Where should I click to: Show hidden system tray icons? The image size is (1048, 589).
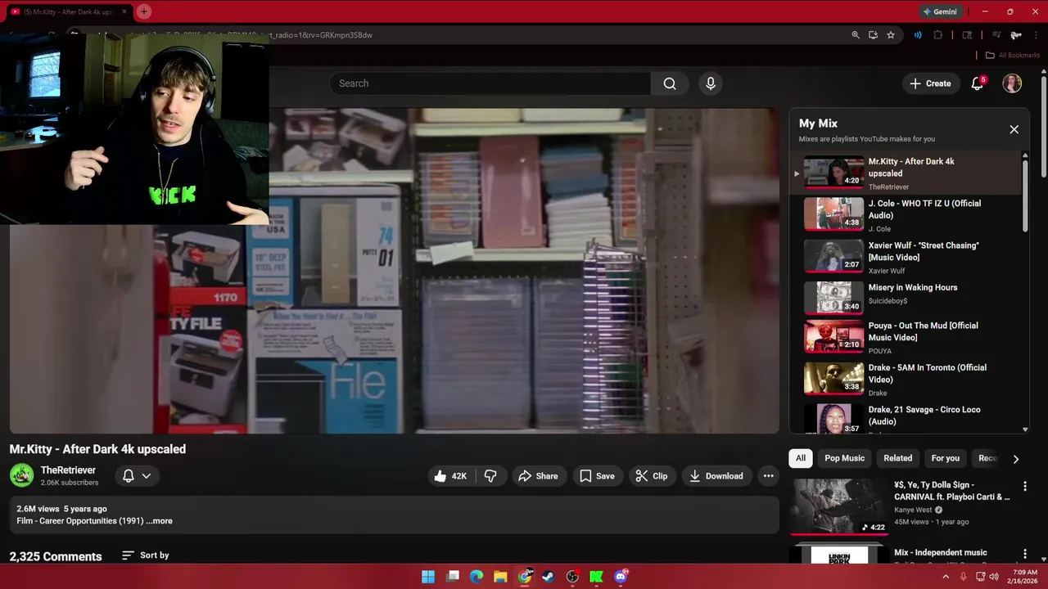[x=946, y=577]
